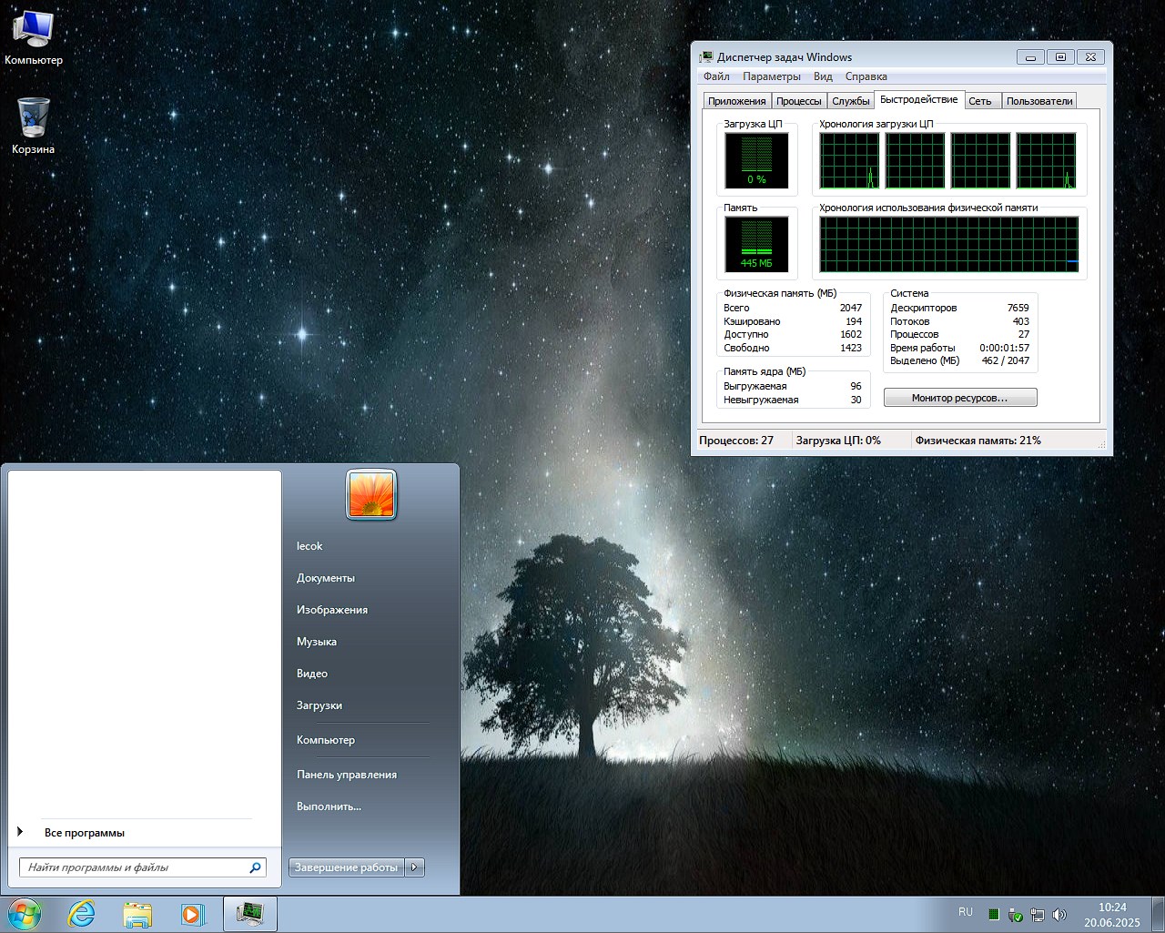Launch Internet Explorer from the taskbar
This screenshot has width=1165, height=933.
click(82, 914)
